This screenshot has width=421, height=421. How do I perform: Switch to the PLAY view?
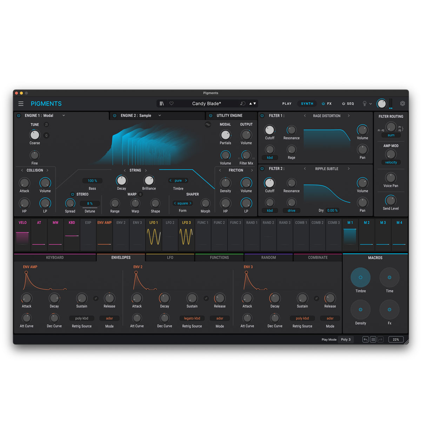pos(287,103)
